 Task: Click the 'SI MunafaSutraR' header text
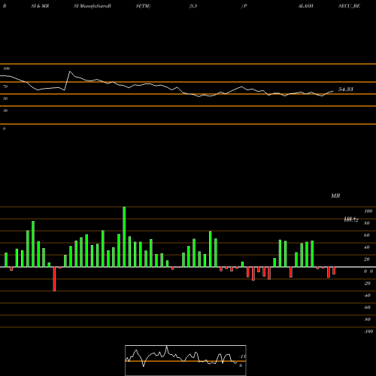pyautogui.click(x=92, y=6)
